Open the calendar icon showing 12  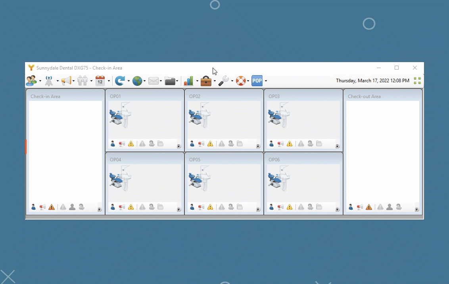pyautogui.click(x=100, y=81)
